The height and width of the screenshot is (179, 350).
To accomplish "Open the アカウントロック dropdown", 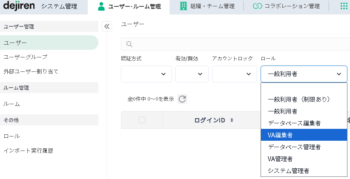I will (x=234, y=74).
